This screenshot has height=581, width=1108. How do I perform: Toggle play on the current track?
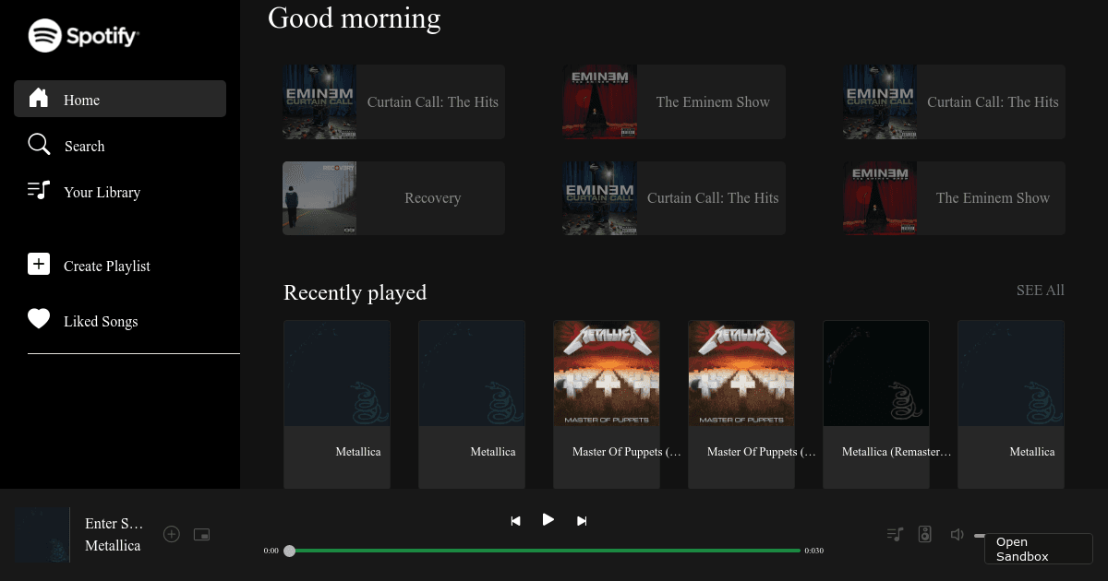548,519
